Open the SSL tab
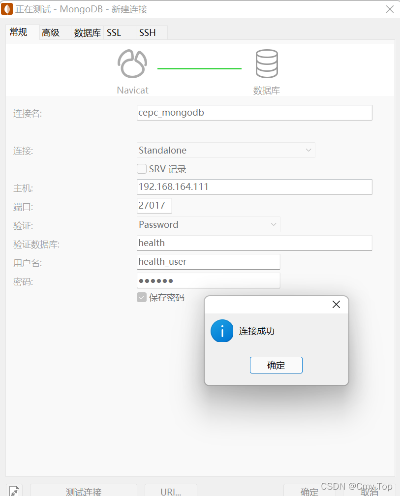The image size is (400, 496). pyautogui.click(x=114, y=32)
